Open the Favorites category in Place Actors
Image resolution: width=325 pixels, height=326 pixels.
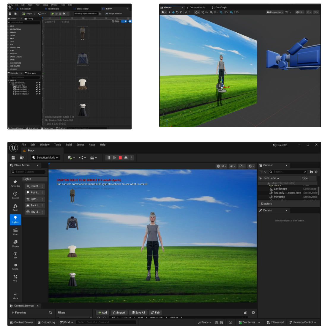pos(15,183)
